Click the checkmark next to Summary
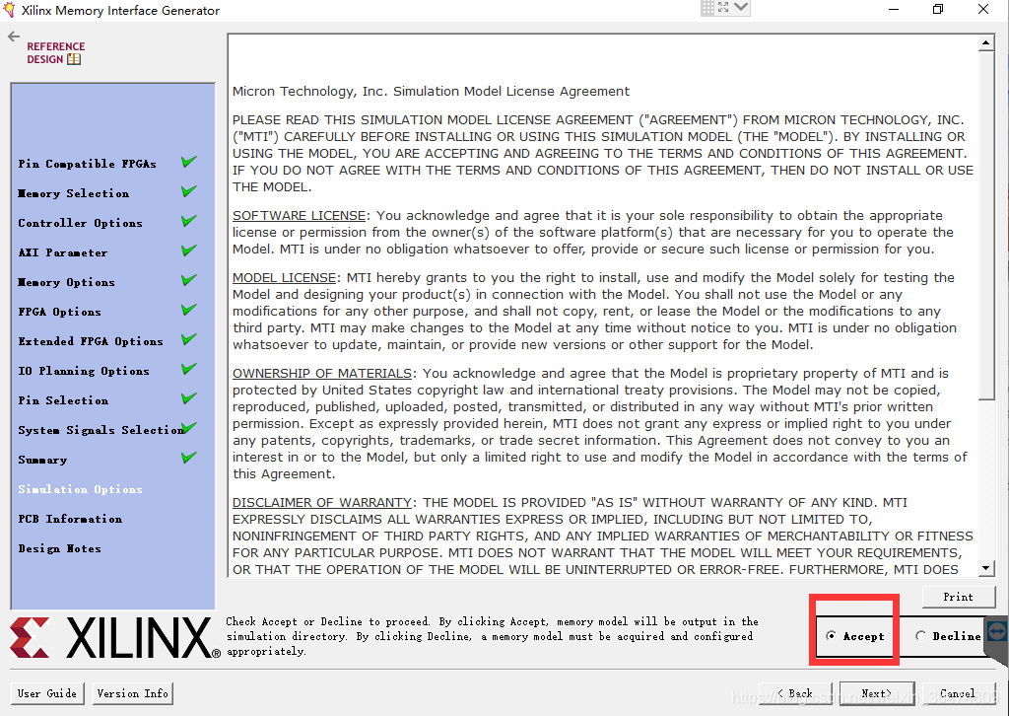 click(188, 458)
